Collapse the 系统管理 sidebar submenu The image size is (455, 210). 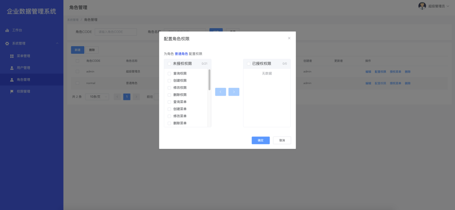(x=57, y=44)
